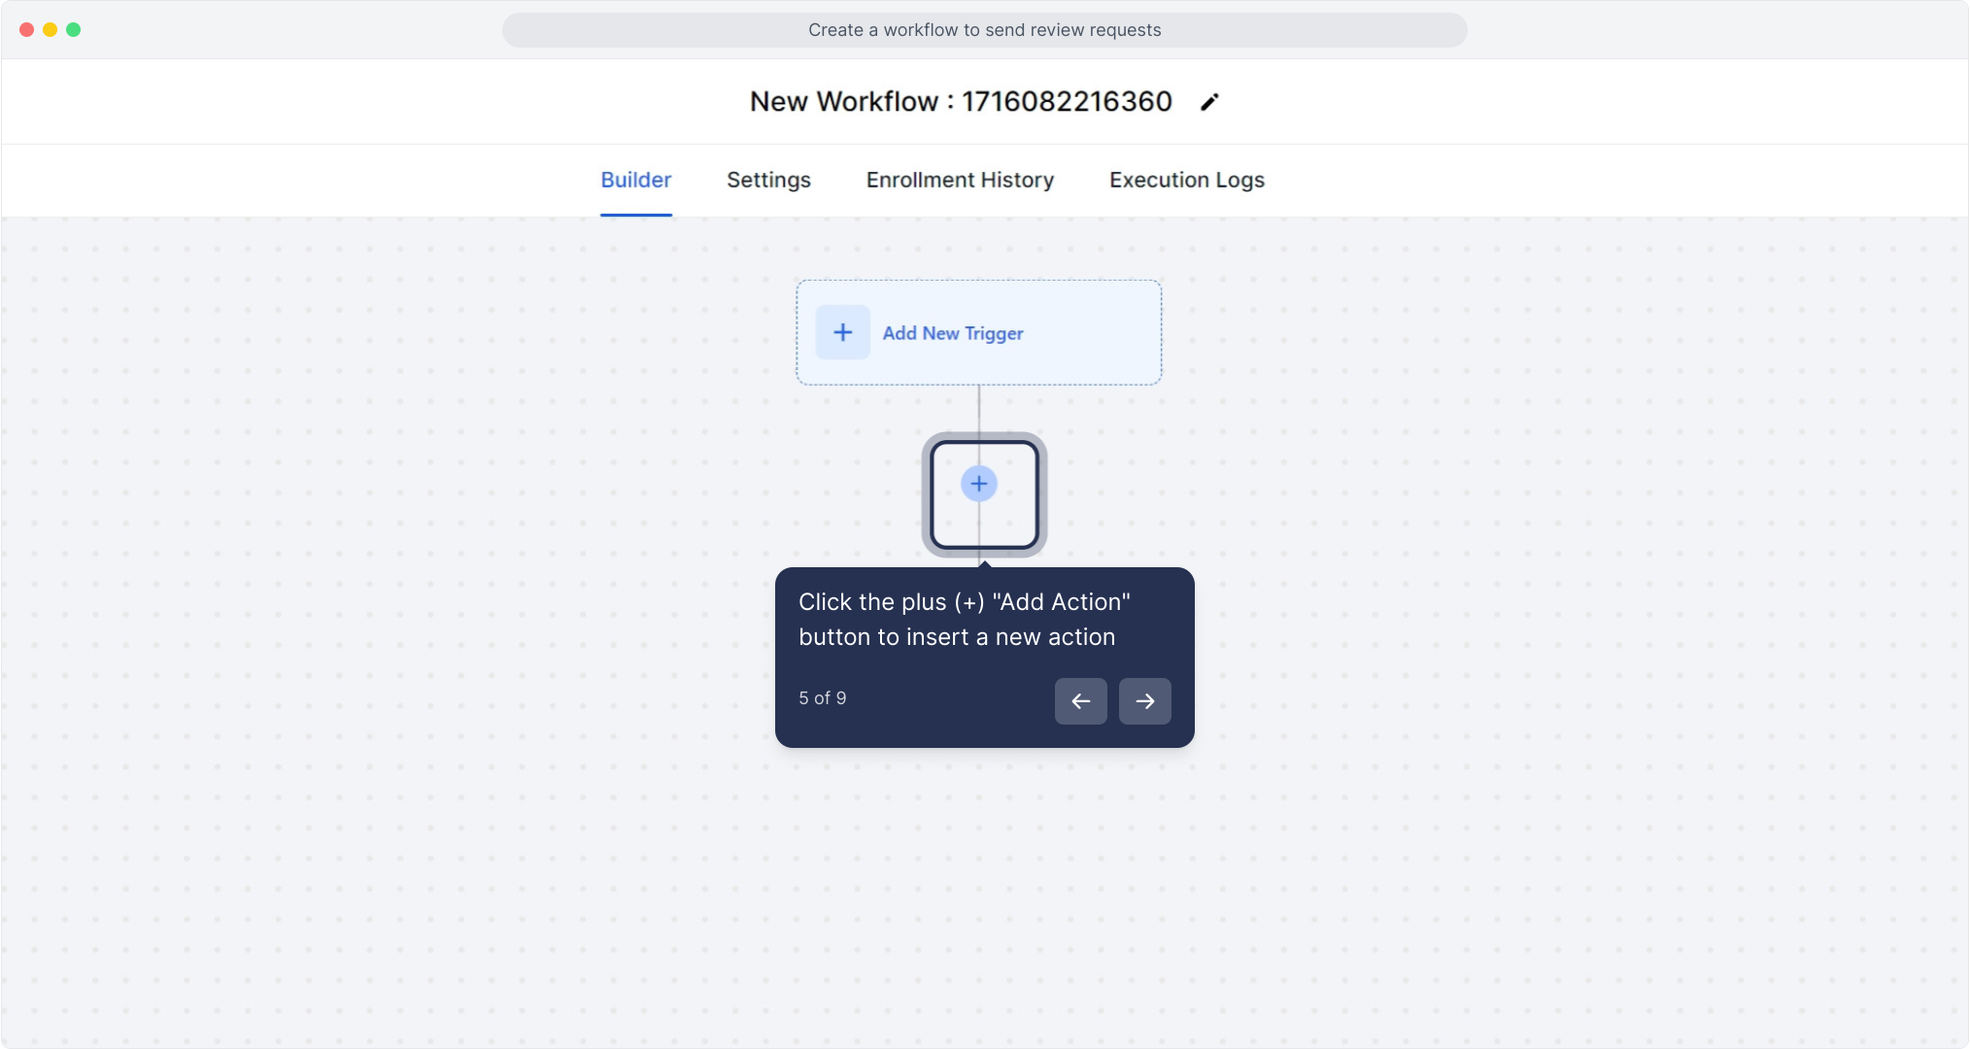
Task: Click the connector line below trigger card
Action: [978, 408]
